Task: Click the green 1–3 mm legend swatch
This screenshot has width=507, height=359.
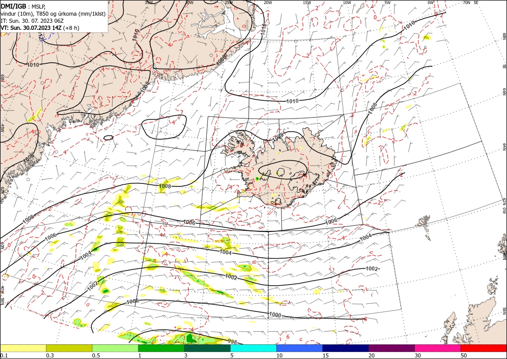Action: pyautogui.click(x=161, y=348)
